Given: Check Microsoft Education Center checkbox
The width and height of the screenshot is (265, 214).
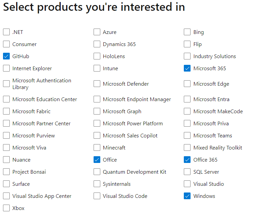Looking at the screenshot, I should click(x=6, y=99).
